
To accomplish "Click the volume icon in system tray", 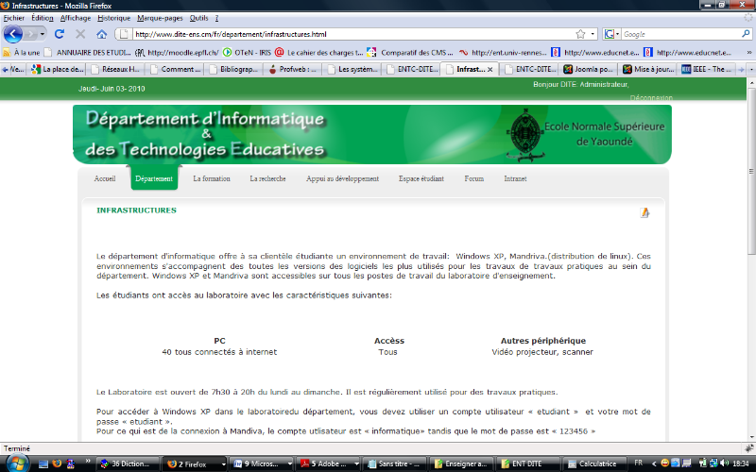I will point(724,464).
